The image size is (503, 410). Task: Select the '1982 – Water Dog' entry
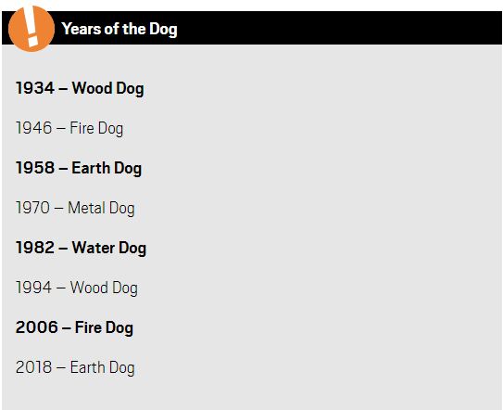(82, 248)
